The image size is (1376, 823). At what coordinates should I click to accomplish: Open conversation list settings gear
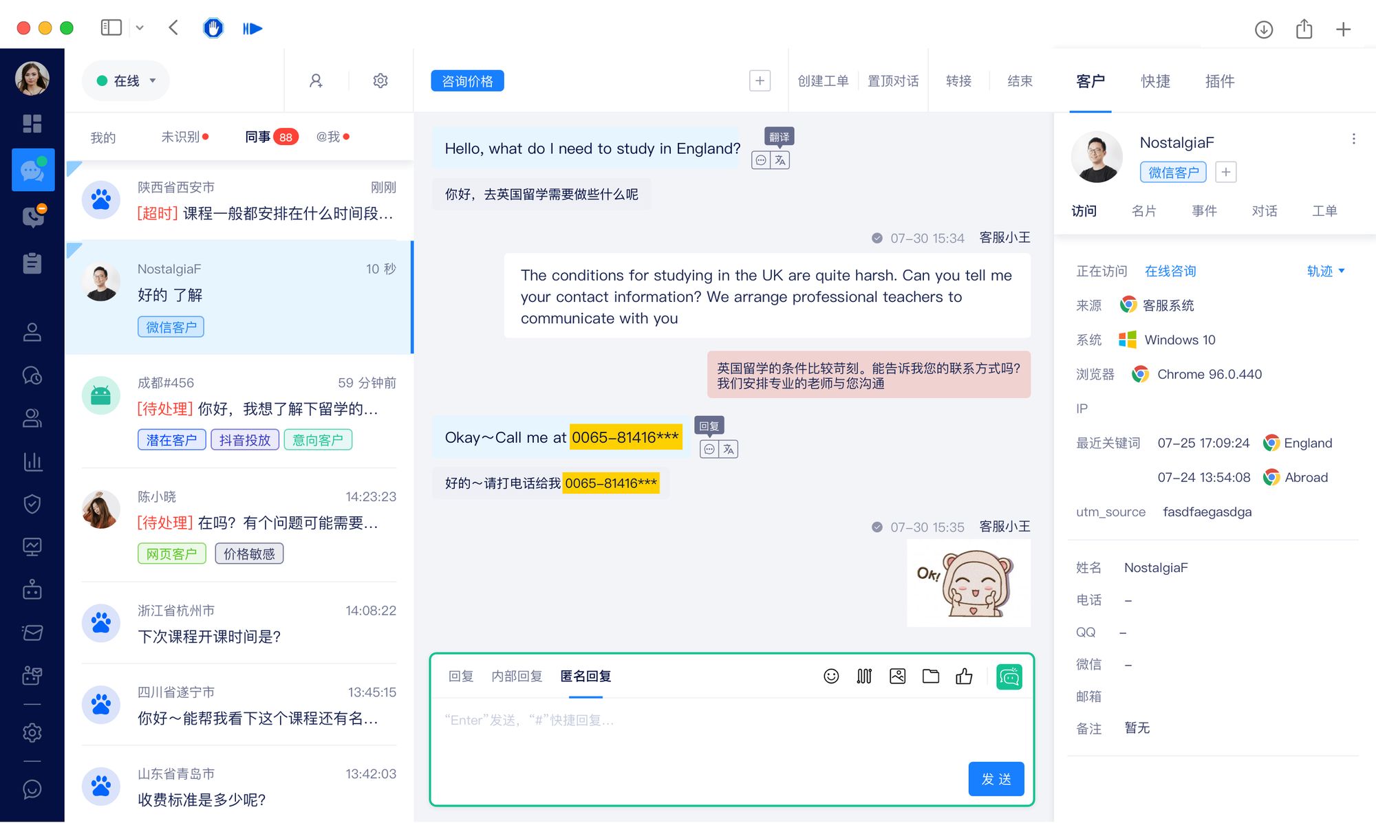(380, 81)
